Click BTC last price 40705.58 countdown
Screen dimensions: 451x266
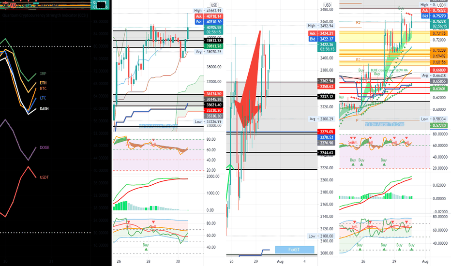[213, 30]
